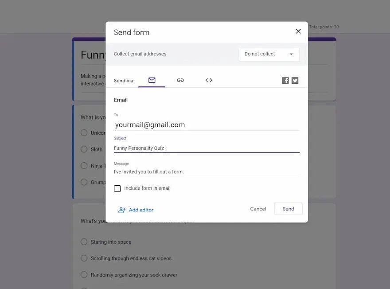
Task: Share the form via Facebook icon
Action: coord(285,80)
